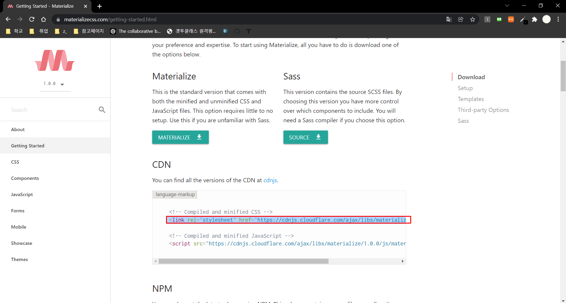Click the sidebar search magnifier icon
This screenshot has height=303, width=566.
coord(102,110)
